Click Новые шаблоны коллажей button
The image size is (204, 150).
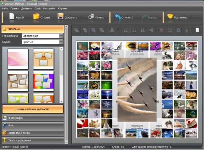(x=33, y=109)
